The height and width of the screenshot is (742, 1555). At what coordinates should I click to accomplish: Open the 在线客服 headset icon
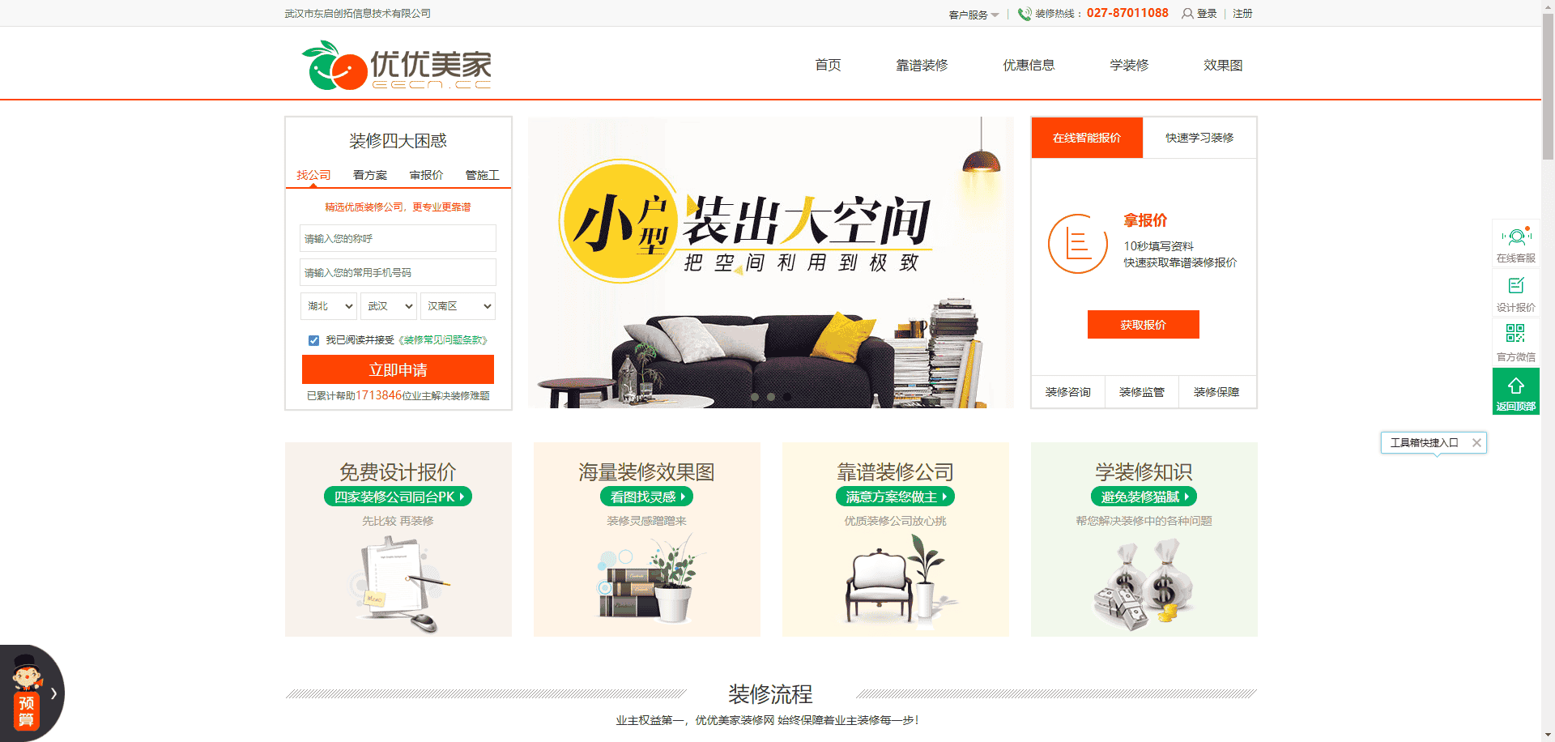pyautogui.click(x=1516, y=237)
